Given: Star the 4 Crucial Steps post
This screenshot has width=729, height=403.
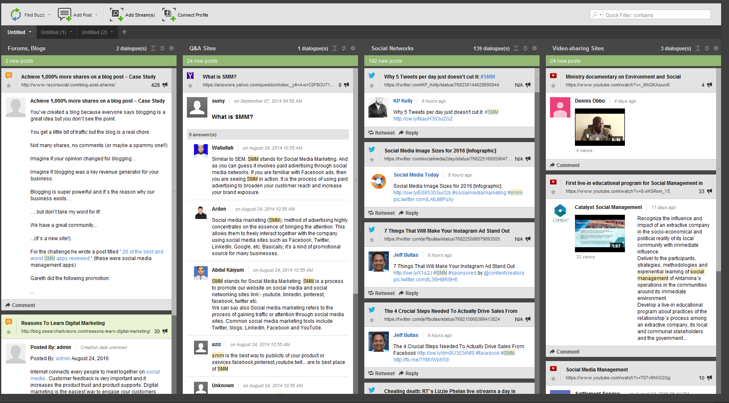Looking at the screenshot, I should click(x=372, y=320).
